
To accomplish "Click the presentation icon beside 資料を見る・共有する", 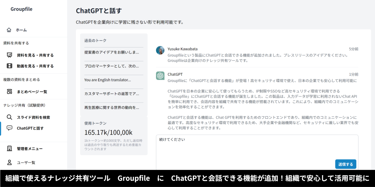I will (10, 55).
